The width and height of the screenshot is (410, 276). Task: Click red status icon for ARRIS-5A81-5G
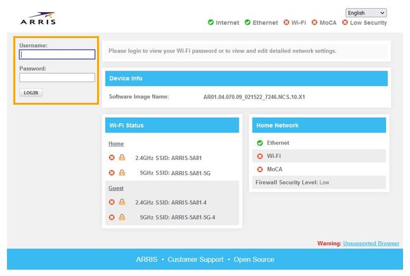click(112, 173)
